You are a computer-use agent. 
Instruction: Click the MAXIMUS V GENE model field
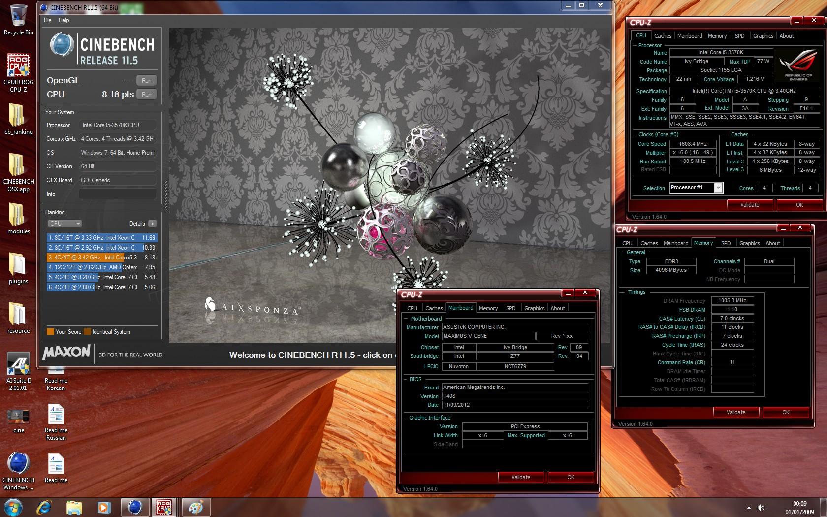(488, 336)
